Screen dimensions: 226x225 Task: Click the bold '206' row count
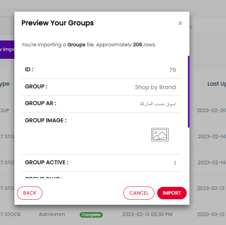[x=137, y=45]
